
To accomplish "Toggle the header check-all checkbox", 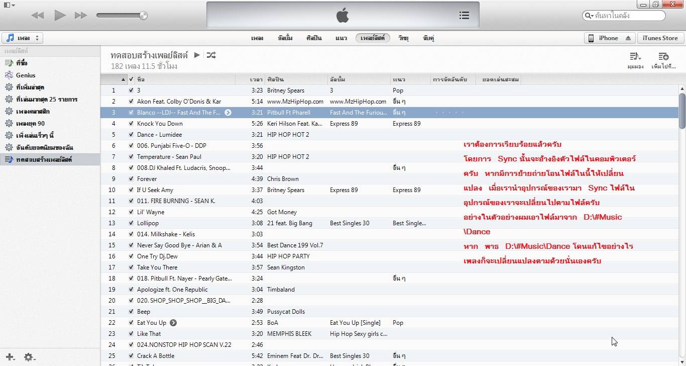I will click(131, 79).
